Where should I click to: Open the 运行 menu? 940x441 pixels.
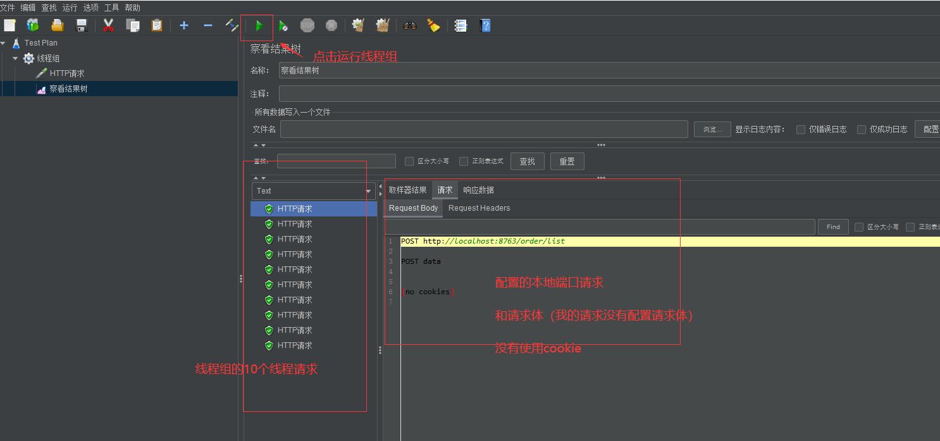coord(70,8)
